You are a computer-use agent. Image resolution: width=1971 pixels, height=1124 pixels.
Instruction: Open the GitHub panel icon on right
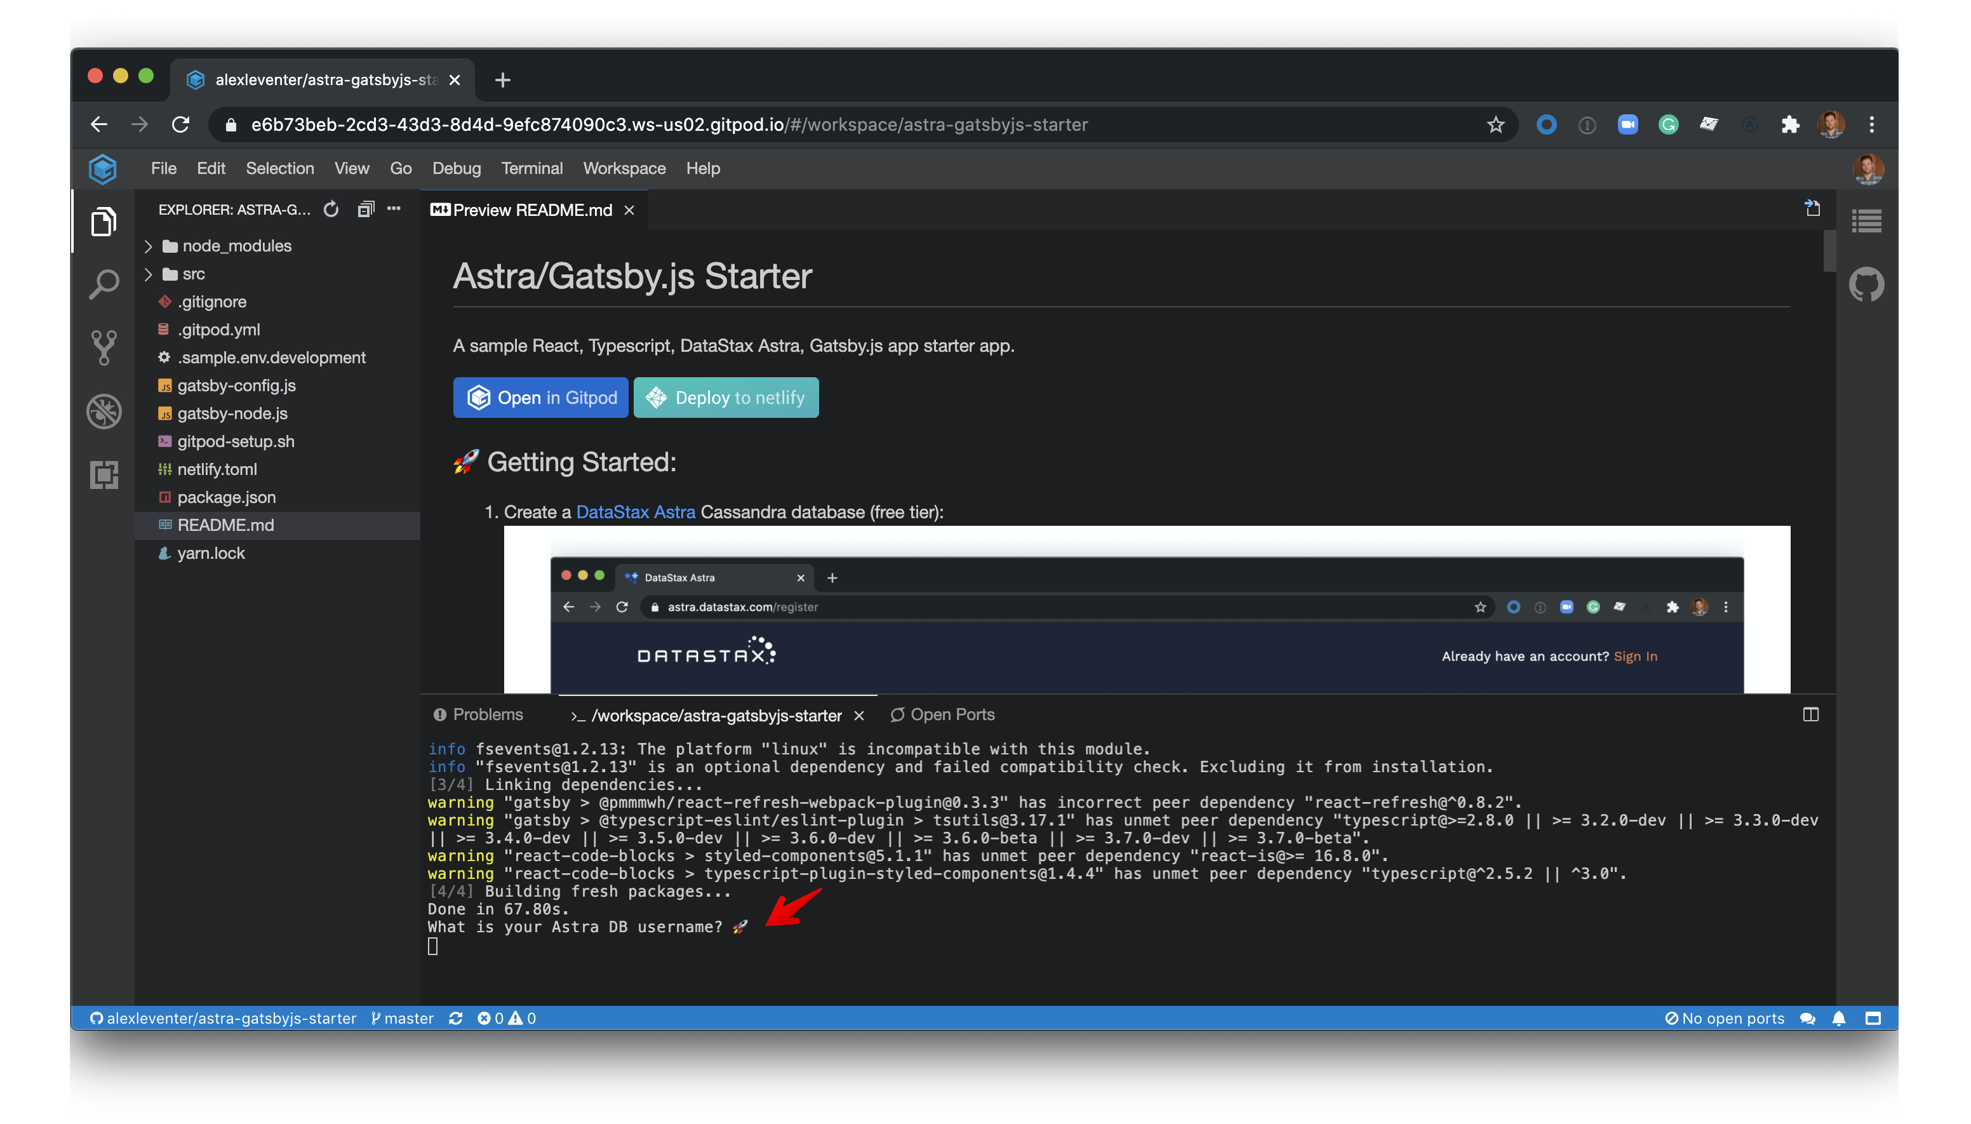pyautogui.click(x=1866, y=285)
